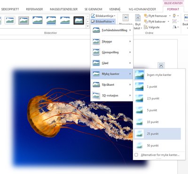Apply the picture style with white simple frame
This screenshot has width=188, height=174.
point(10,20)
